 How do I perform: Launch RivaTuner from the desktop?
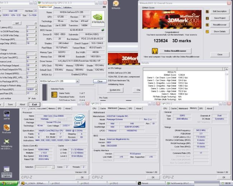pyautogui.click(x=7, y=129)
